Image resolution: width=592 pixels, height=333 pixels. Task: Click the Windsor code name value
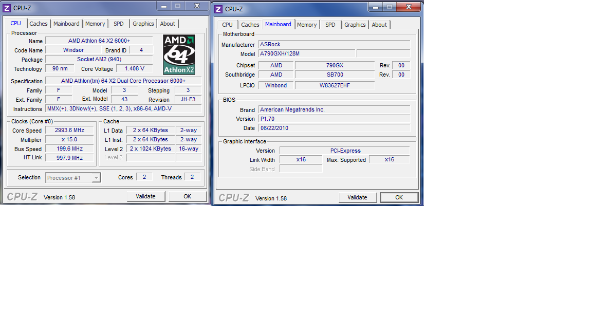[73, 50]
